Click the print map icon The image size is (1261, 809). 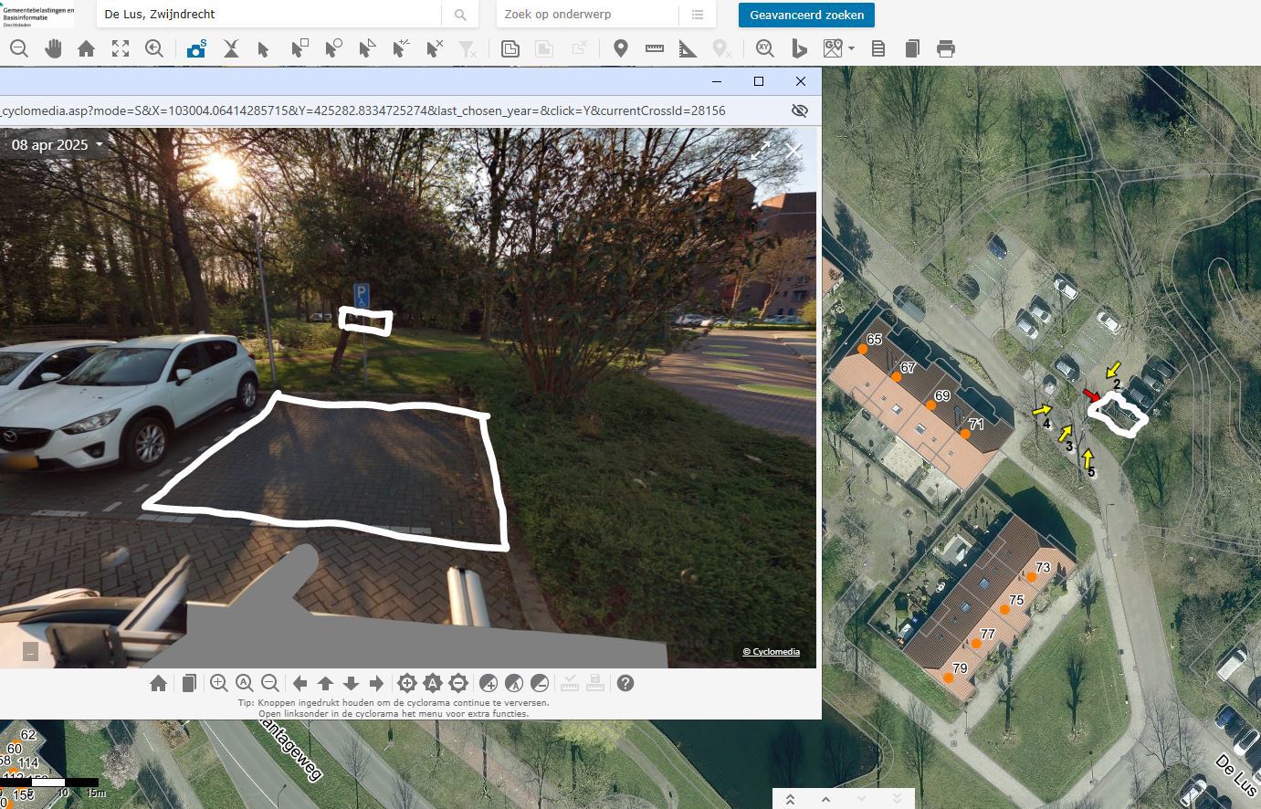pos(946,49)
